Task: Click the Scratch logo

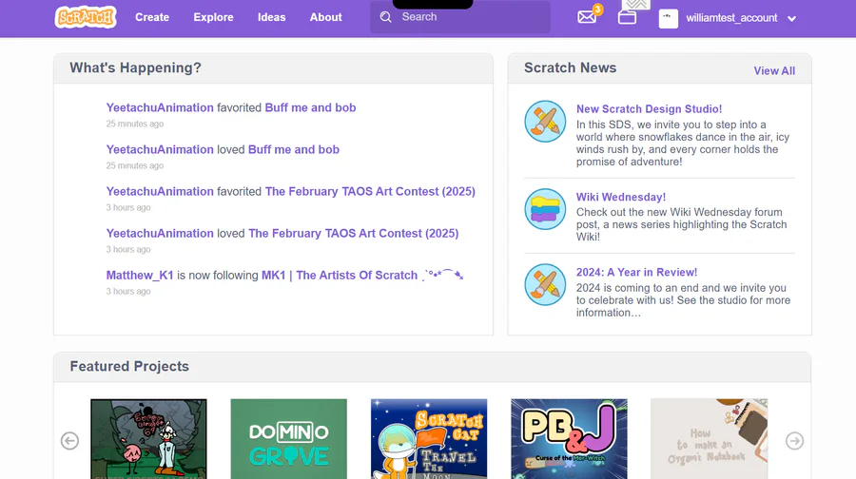Action: click(86, 17)
